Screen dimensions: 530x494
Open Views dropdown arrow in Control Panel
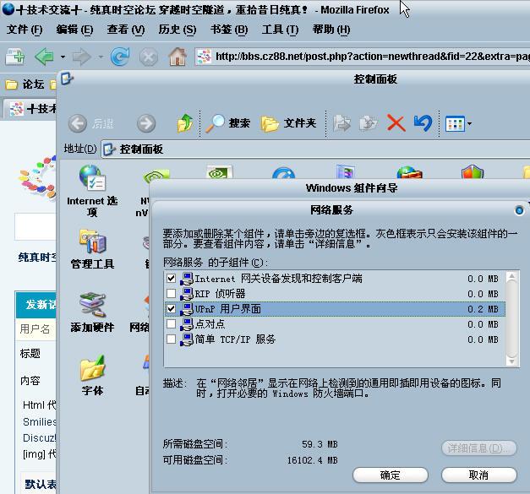[469, 124]
